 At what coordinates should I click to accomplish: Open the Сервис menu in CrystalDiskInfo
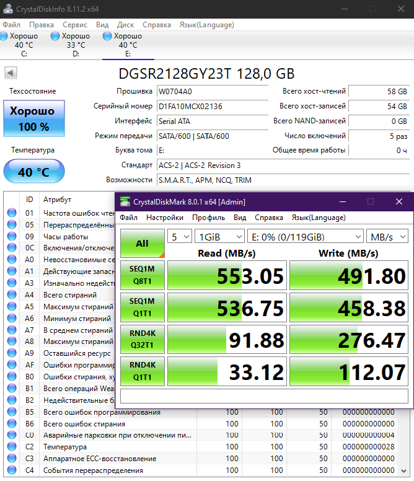pos(75,25)
